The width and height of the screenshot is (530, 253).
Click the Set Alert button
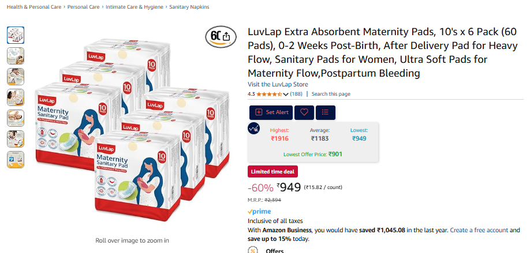[271, 112]
